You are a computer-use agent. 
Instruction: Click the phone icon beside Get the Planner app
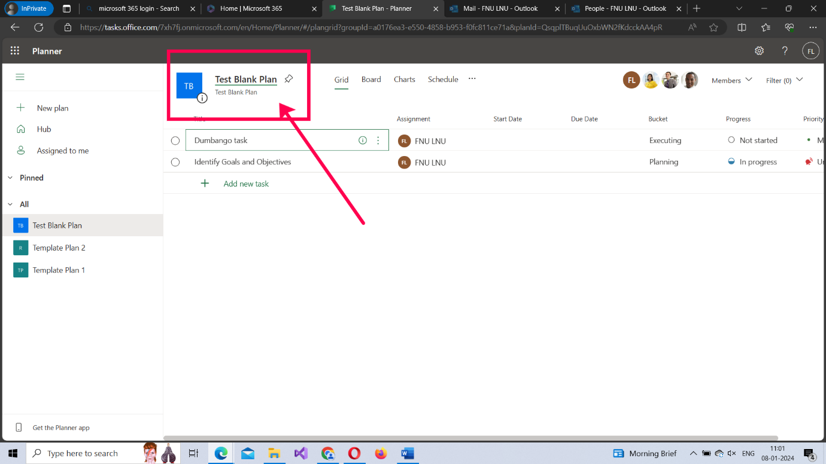coord(19,428)
